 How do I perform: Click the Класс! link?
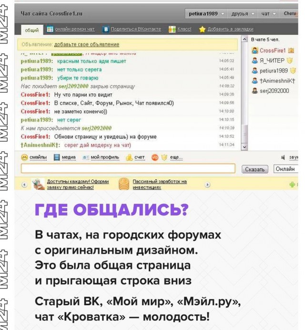tap(184, 29)
